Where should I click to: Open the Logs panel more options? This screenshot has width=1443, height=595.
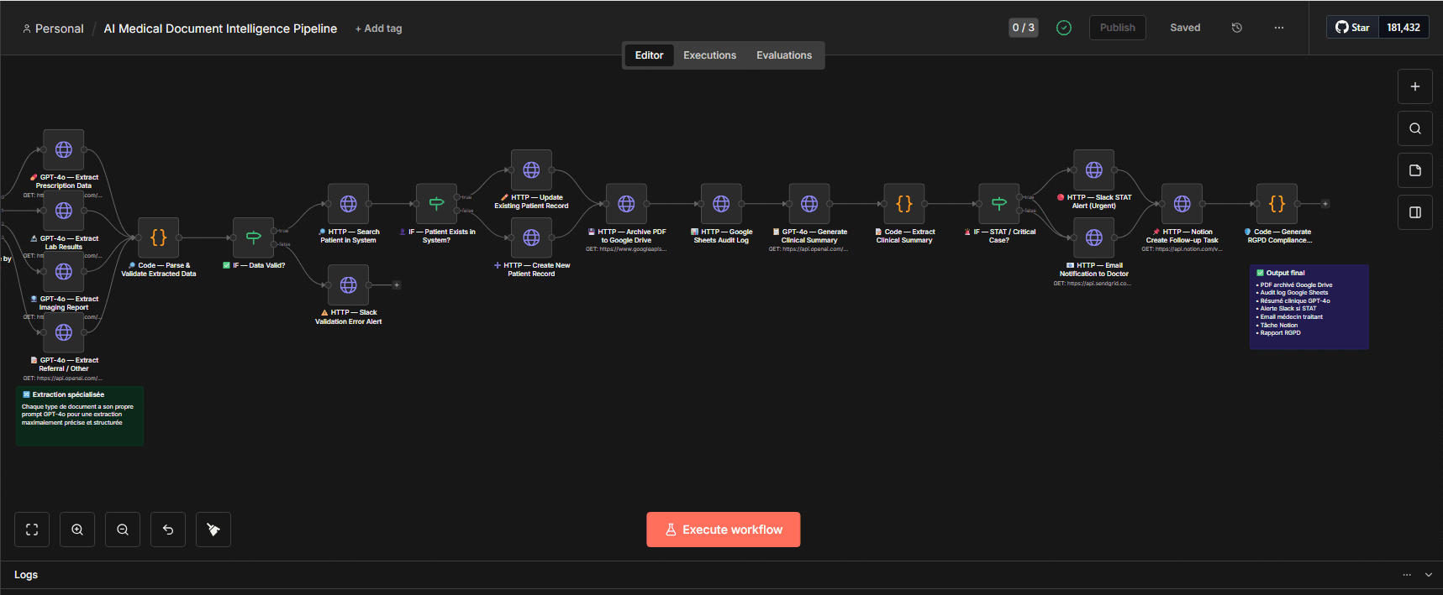[x=1407, y=575]
